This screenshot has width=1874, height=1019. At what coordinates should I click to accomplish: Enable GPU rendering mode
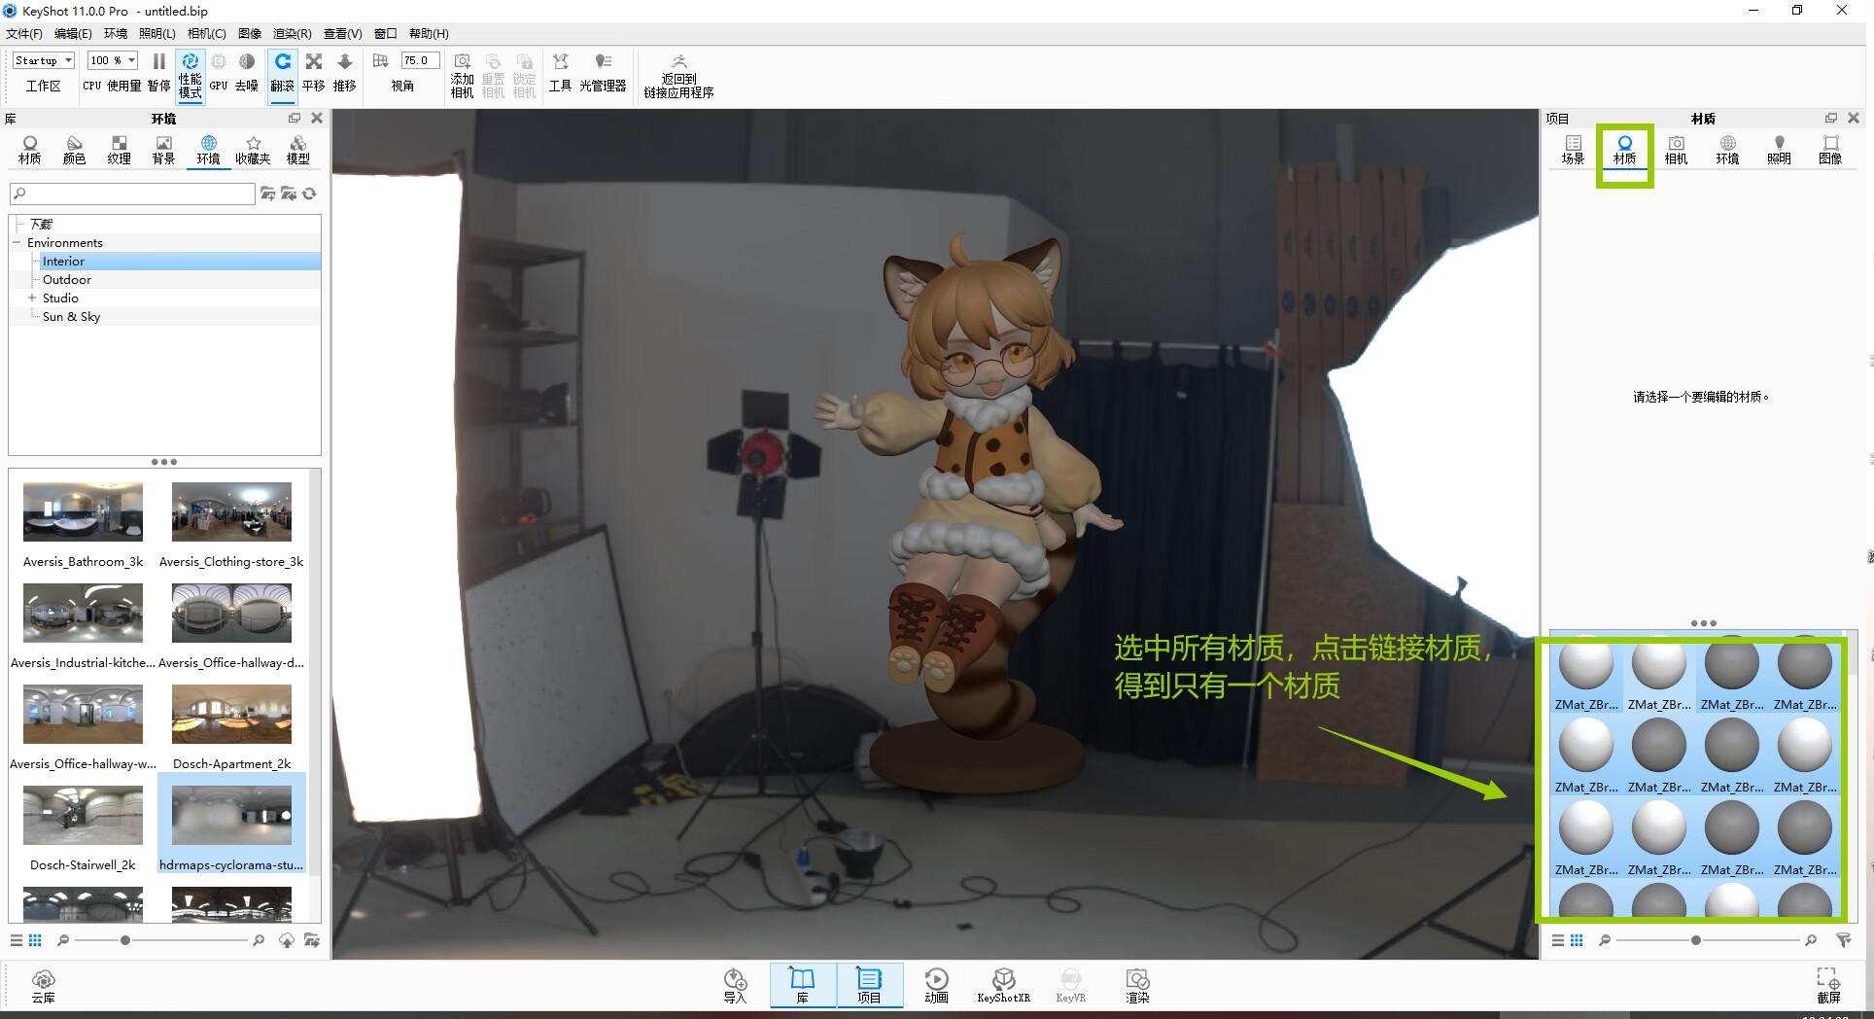tap(219, 73)
